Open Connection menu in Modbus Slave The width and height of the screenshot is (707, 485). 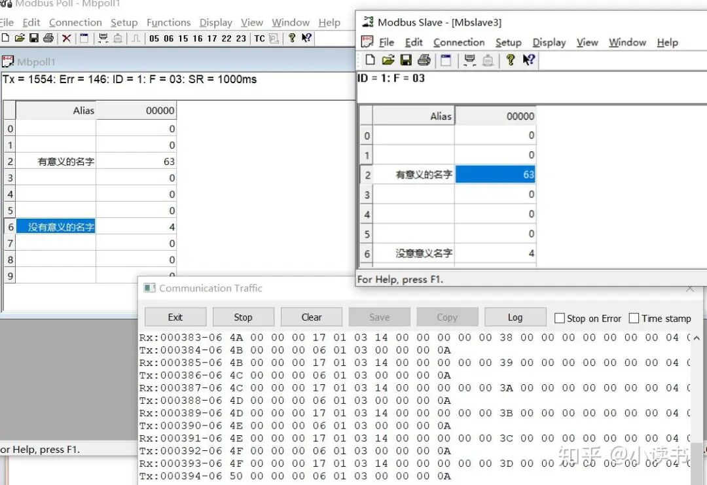(x=459, y=43)
